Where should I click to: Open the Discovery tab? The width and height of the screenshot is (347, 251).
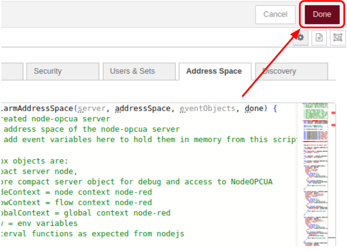coord(291,71)
